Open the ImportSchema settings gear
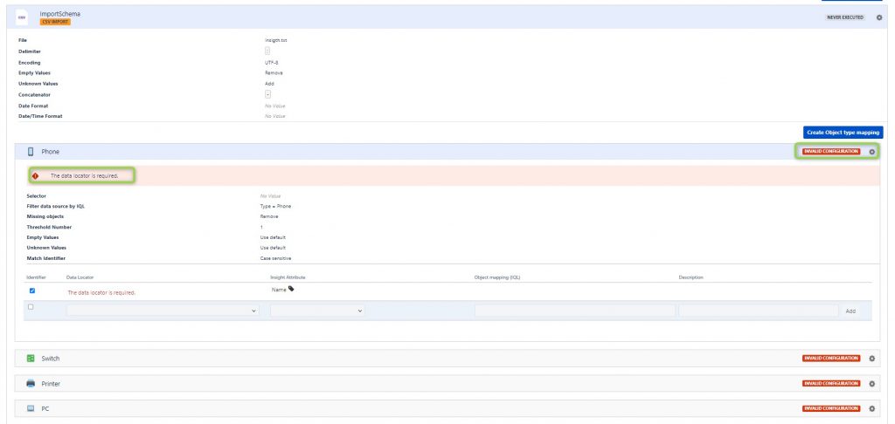Image resolution: width=895 pixels, height=424 pixels. pos(879,17)
